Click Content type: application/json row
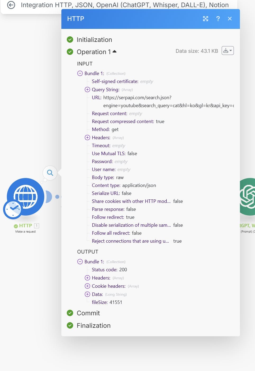The height and width of the screenshot is (371, 255). [124, 185]
